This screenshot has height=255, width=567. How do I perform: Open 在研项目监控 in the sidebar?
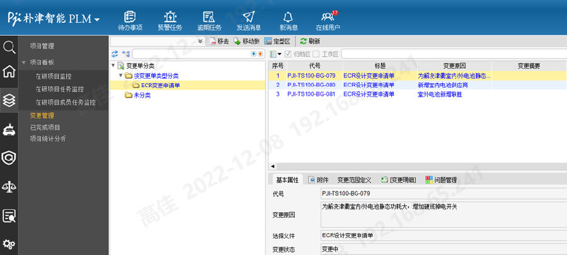pyautogui.click(x=54, y=77)
